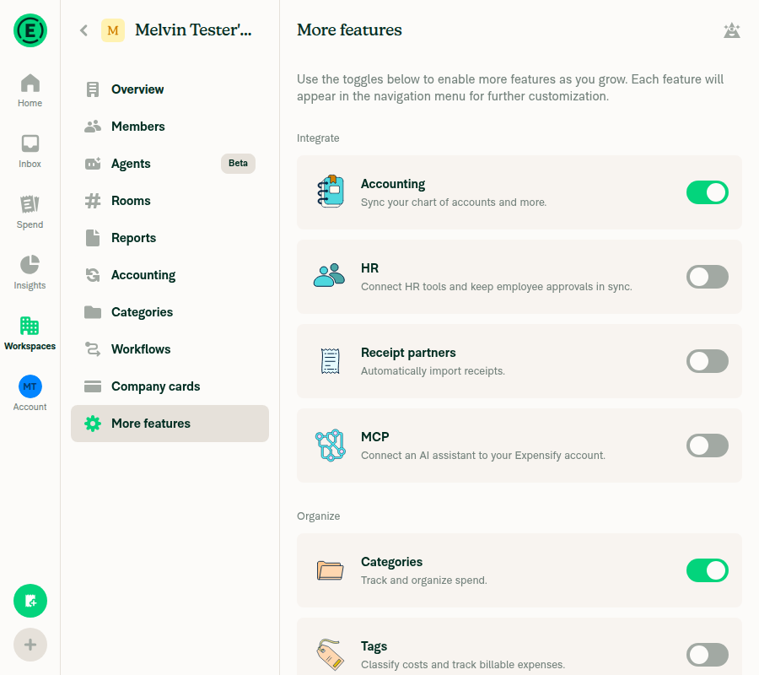The image size is (759, 675).
Task: Enable the MCP toggle
Action: click(708, 445)
